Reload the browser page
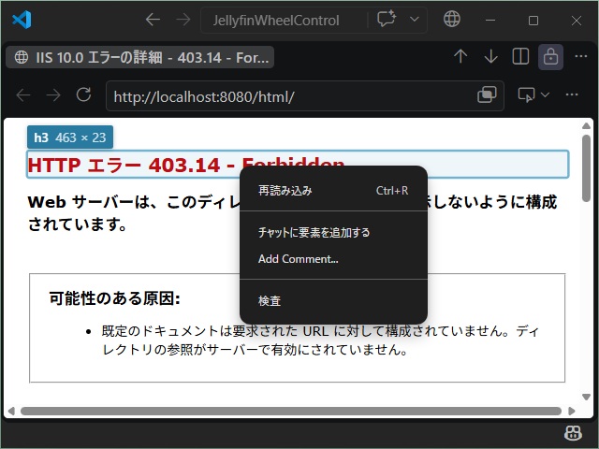The height and width of the screenshot is (449, 599). click(83, 94)
